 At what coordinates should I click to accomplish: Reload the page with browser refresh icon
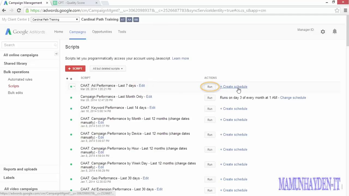(x=19, y=10)
